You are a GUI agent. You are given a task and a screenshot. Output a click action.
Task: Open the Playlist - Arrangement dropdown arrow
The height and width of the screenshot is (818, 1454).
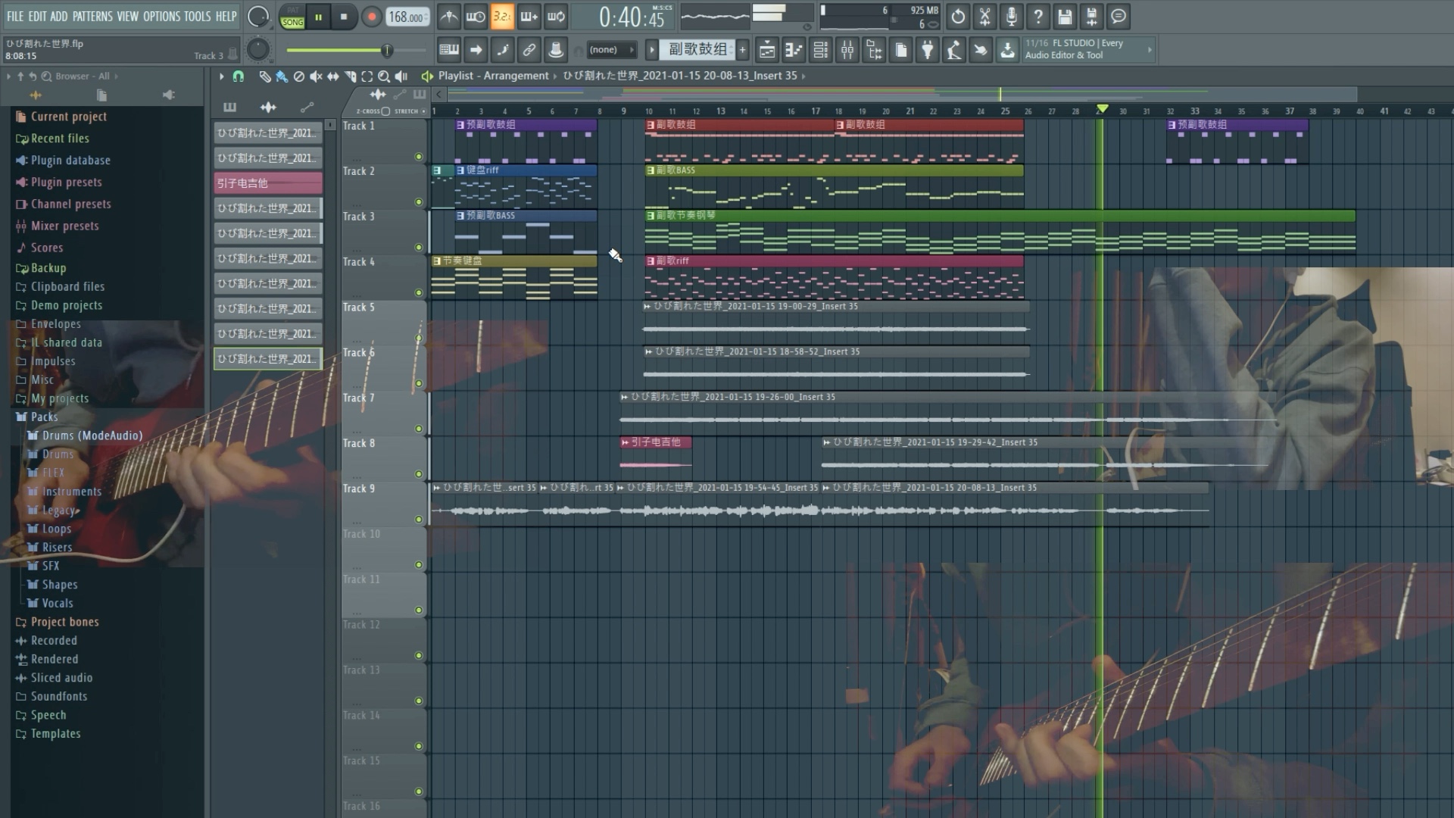pos(554,76)
